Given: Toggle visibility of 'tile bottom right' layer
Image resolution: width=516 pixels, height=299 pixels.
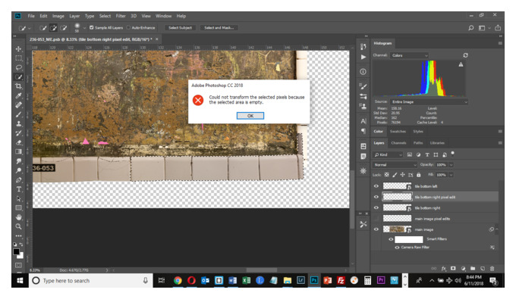Looking at the screenshot, I should coord(376,207).
